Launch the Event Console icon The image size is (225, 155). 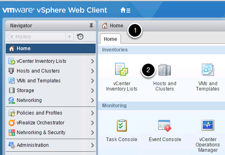(x=165, y=126)
